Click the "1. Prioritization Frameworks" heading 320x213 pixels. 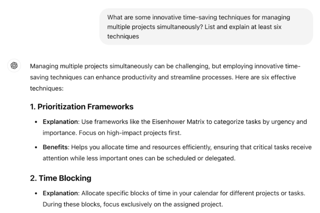[x=82, y=106]
